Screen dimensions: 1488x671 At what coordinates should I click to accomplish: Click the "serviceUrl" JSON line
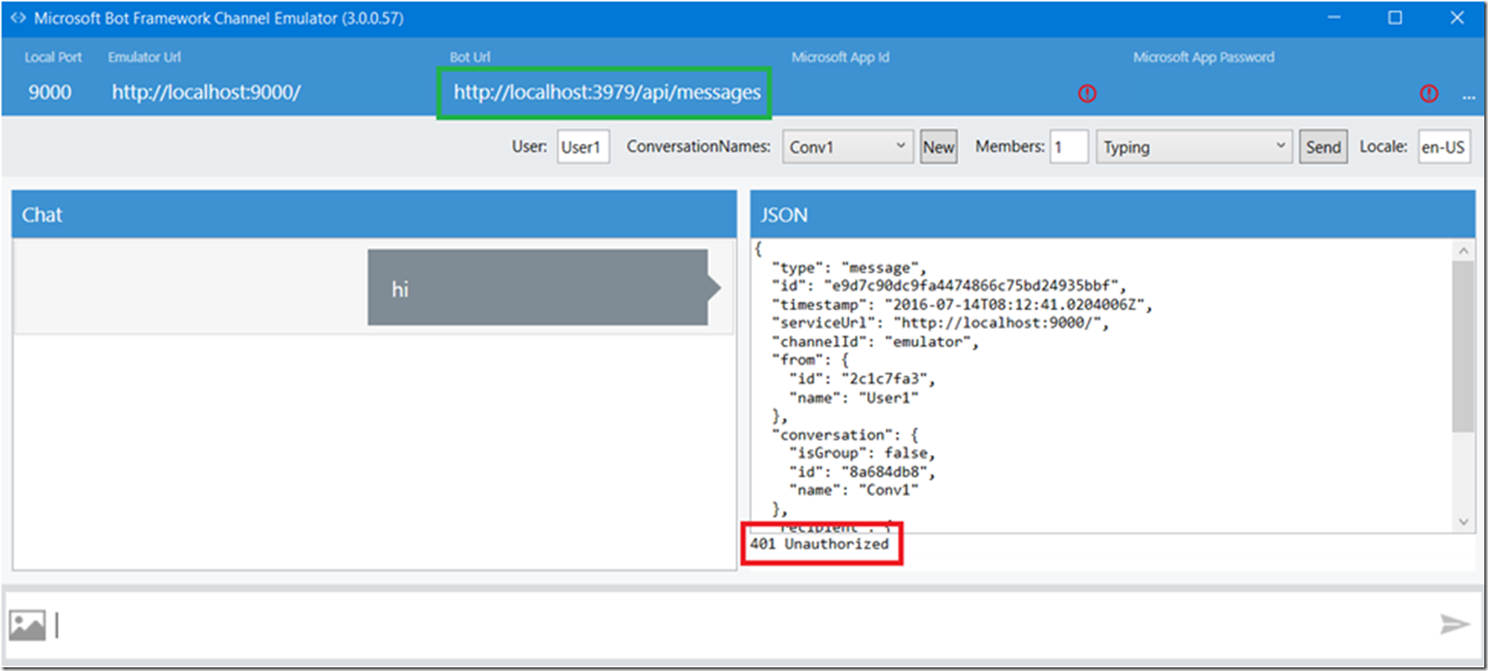pyautogui.click(x=940, y=323)
